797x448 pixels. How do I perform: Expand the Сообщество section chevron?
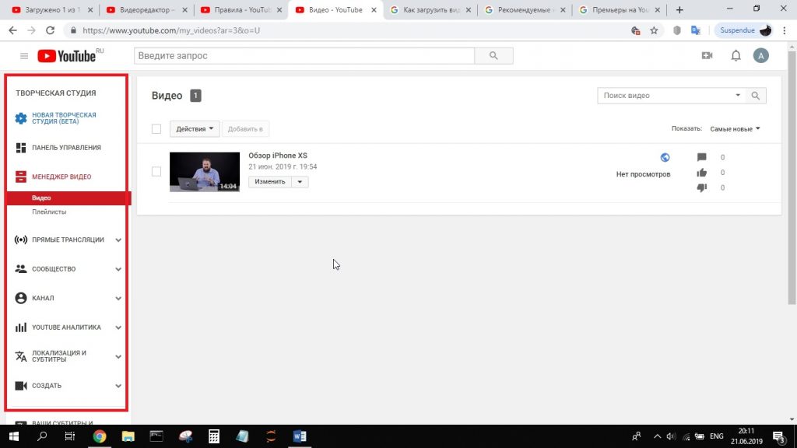coord(118,269)
